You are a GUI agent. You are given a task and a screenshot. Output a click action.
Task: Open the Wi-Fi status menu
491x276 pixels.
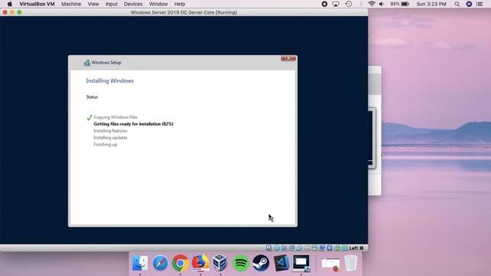point(371,4)
